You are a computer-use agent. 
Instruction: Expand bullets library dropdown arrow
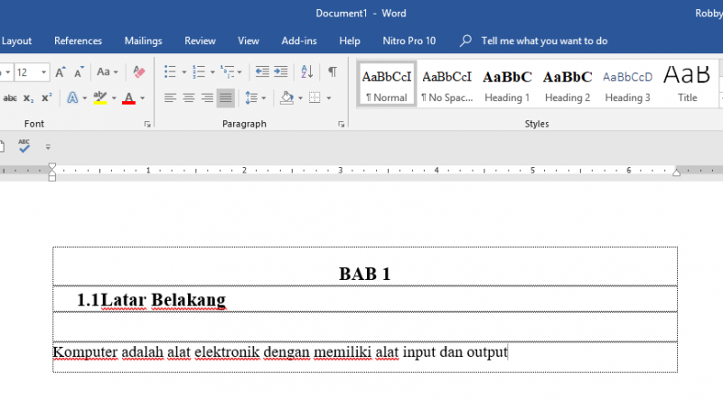click(183, 72)
